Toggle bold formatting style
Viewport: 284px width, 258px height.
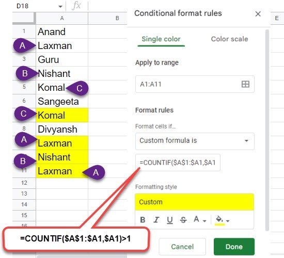click(143, 220)
